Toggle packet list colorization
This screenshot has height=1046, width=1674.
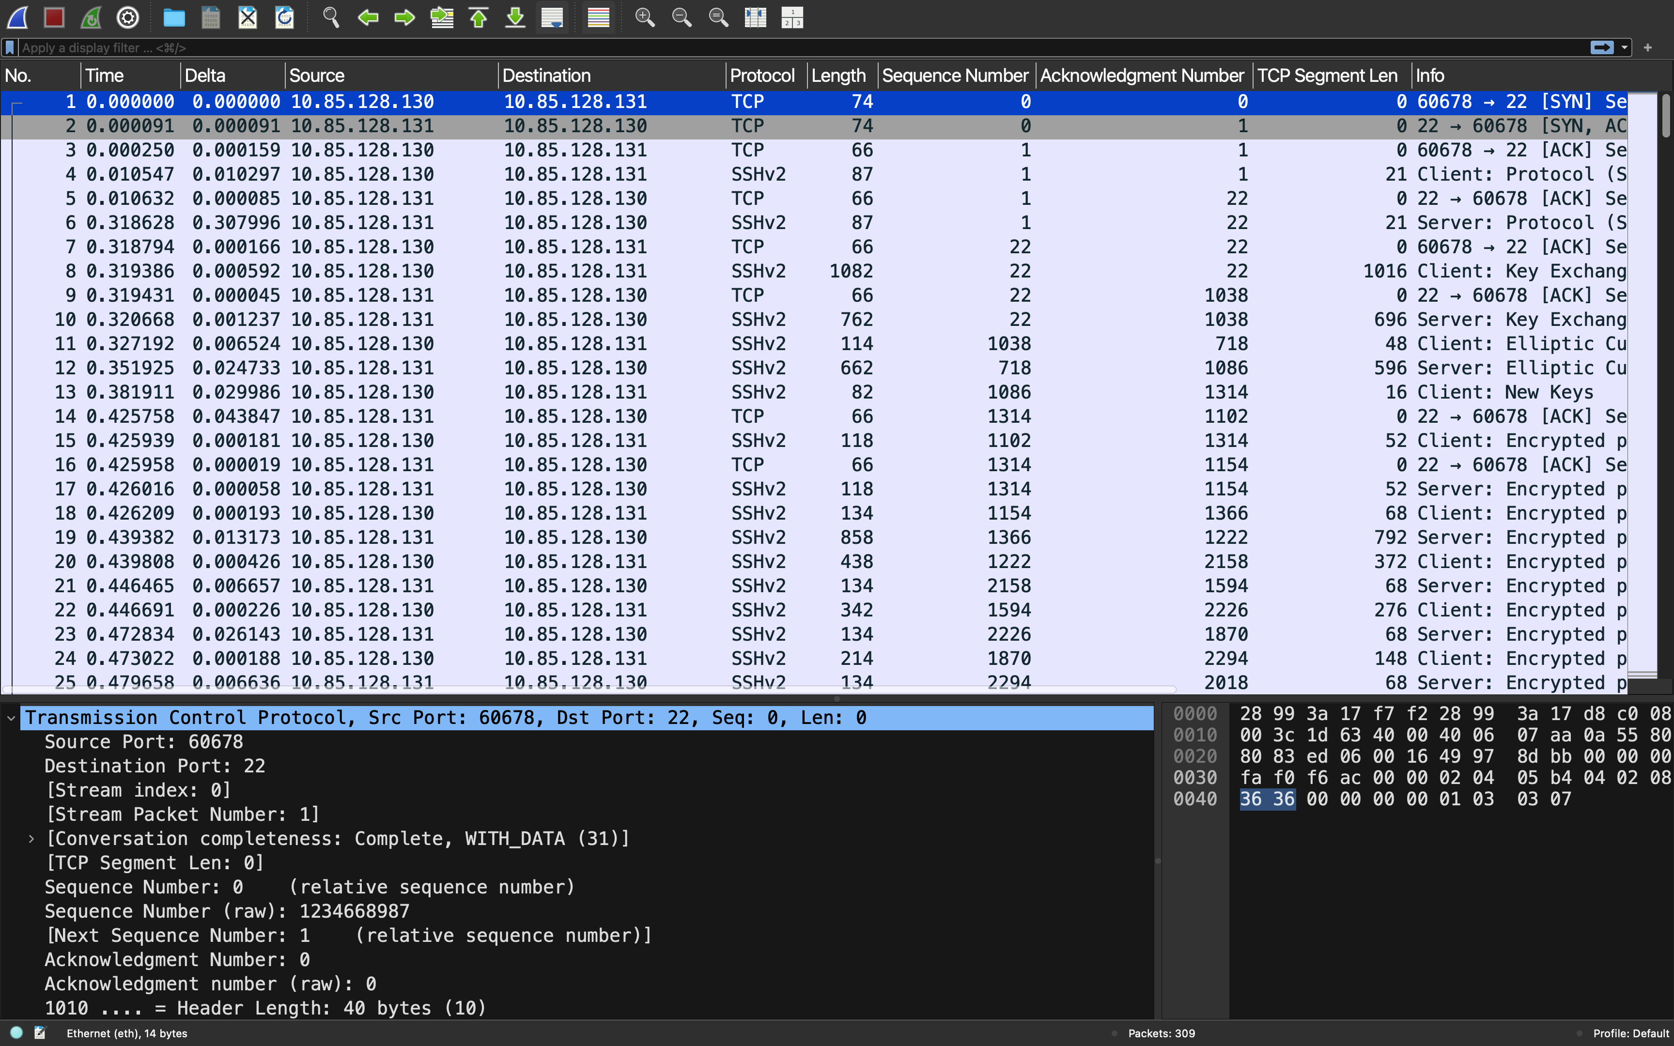[x=598, y=17]
